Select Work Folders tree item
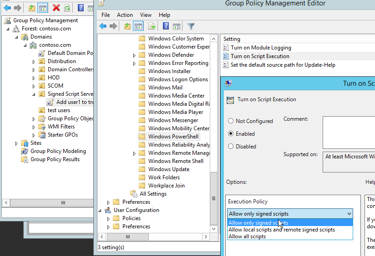 coord(164,177)
